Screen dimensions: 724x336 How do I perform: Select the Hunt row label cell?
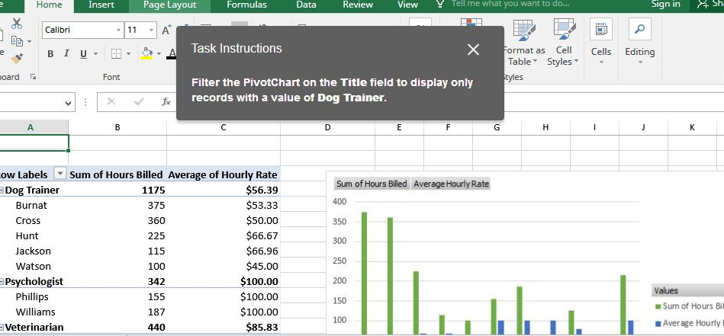[x=27, y=235]
